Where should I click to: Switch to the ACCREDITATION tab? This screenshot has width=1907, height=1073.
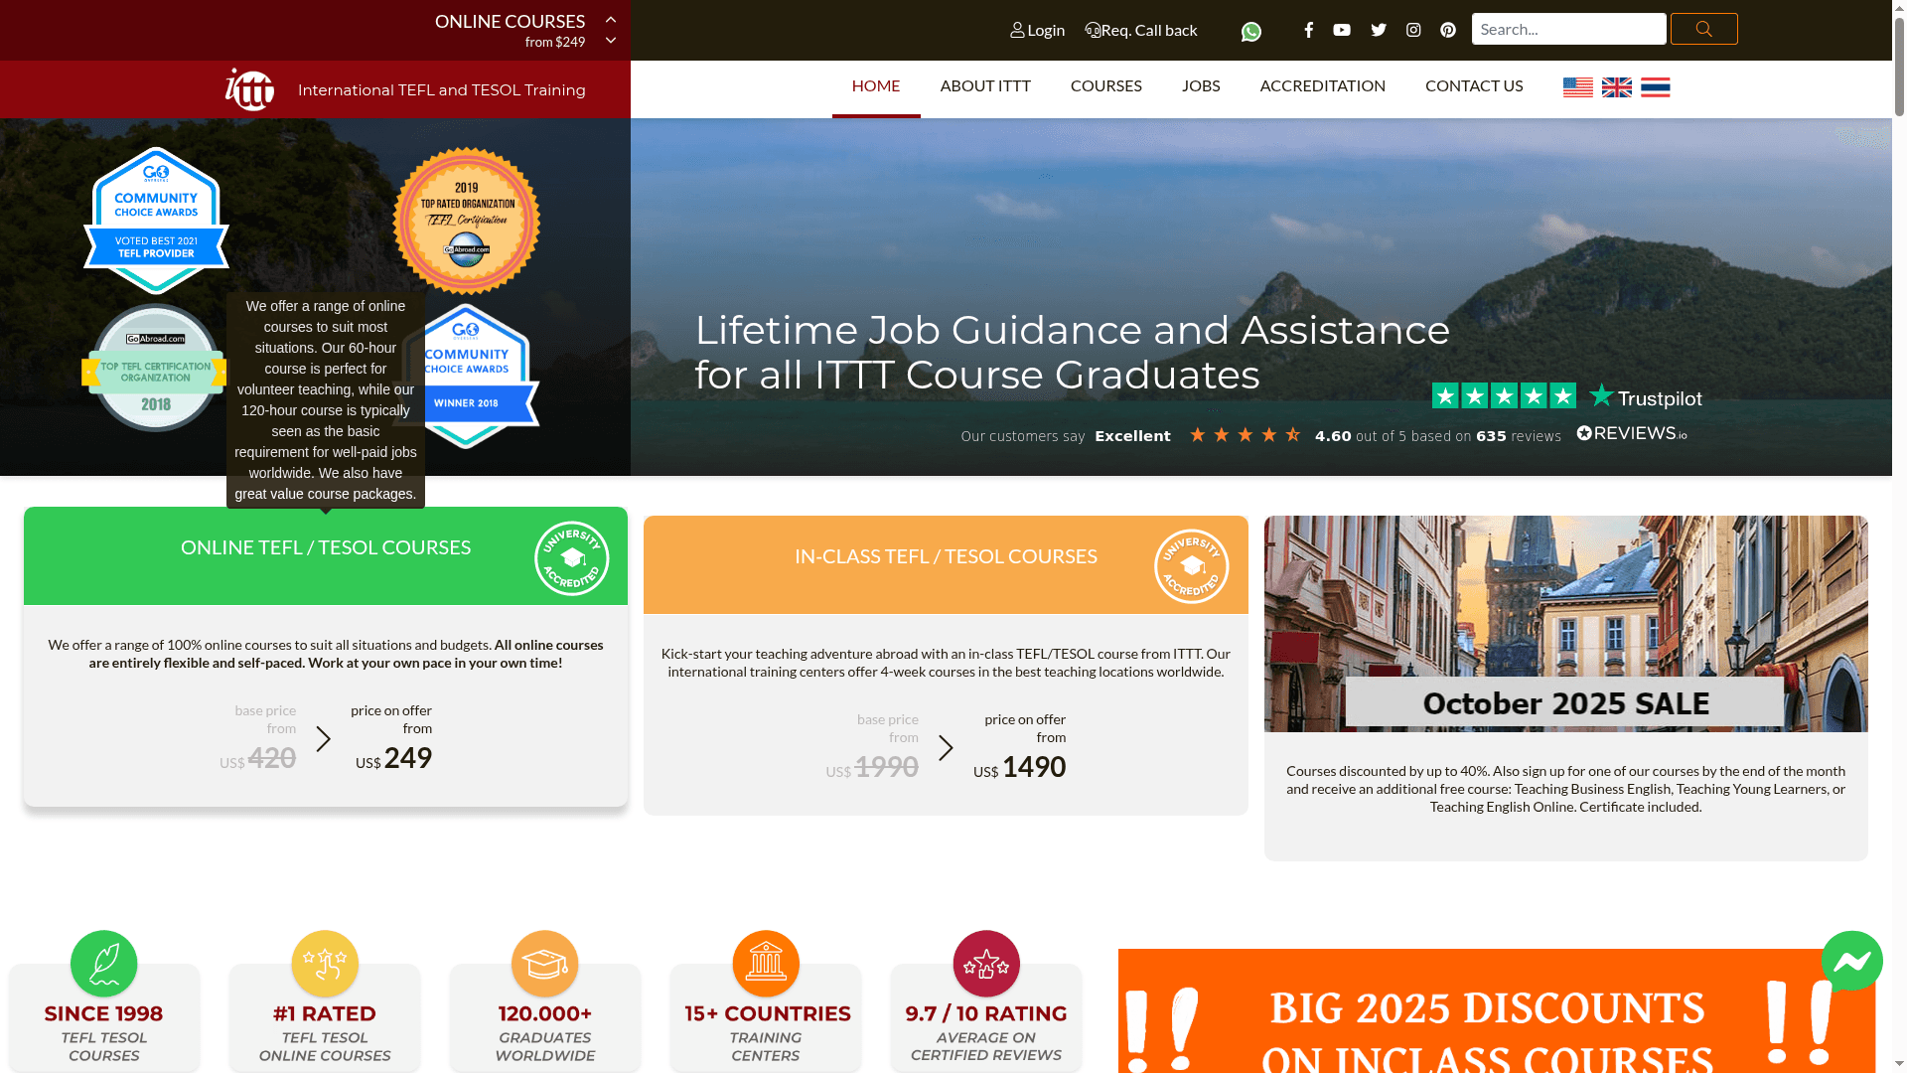(1322, 86)
